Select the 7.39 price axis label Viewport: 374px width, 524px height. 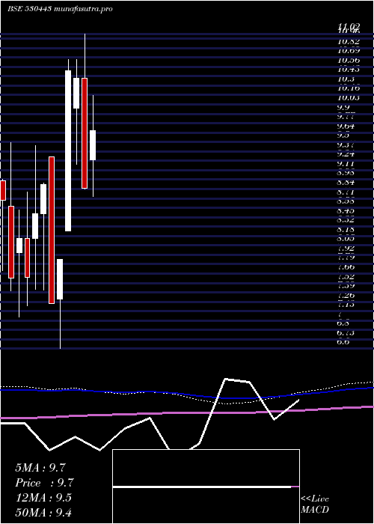(x=346, y=286)
